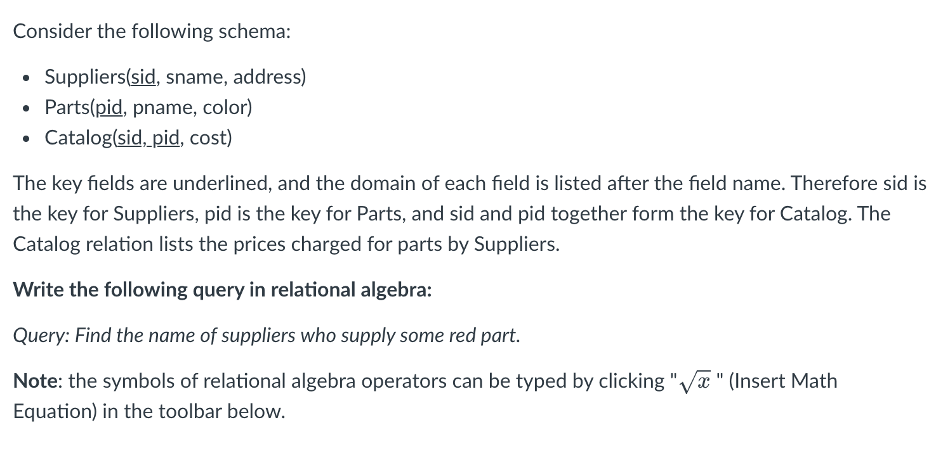Click 'Equation) in the toolbar below' text

tap(149, 412)
